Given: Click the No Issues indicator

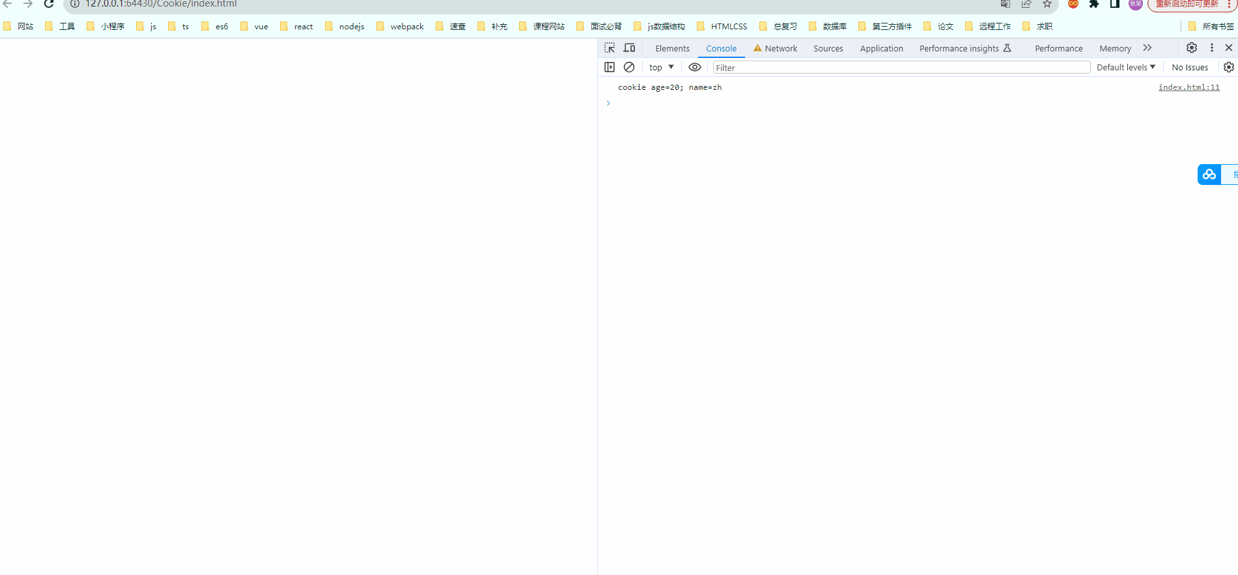Looking at the screenshot, I should [1190, 67].
